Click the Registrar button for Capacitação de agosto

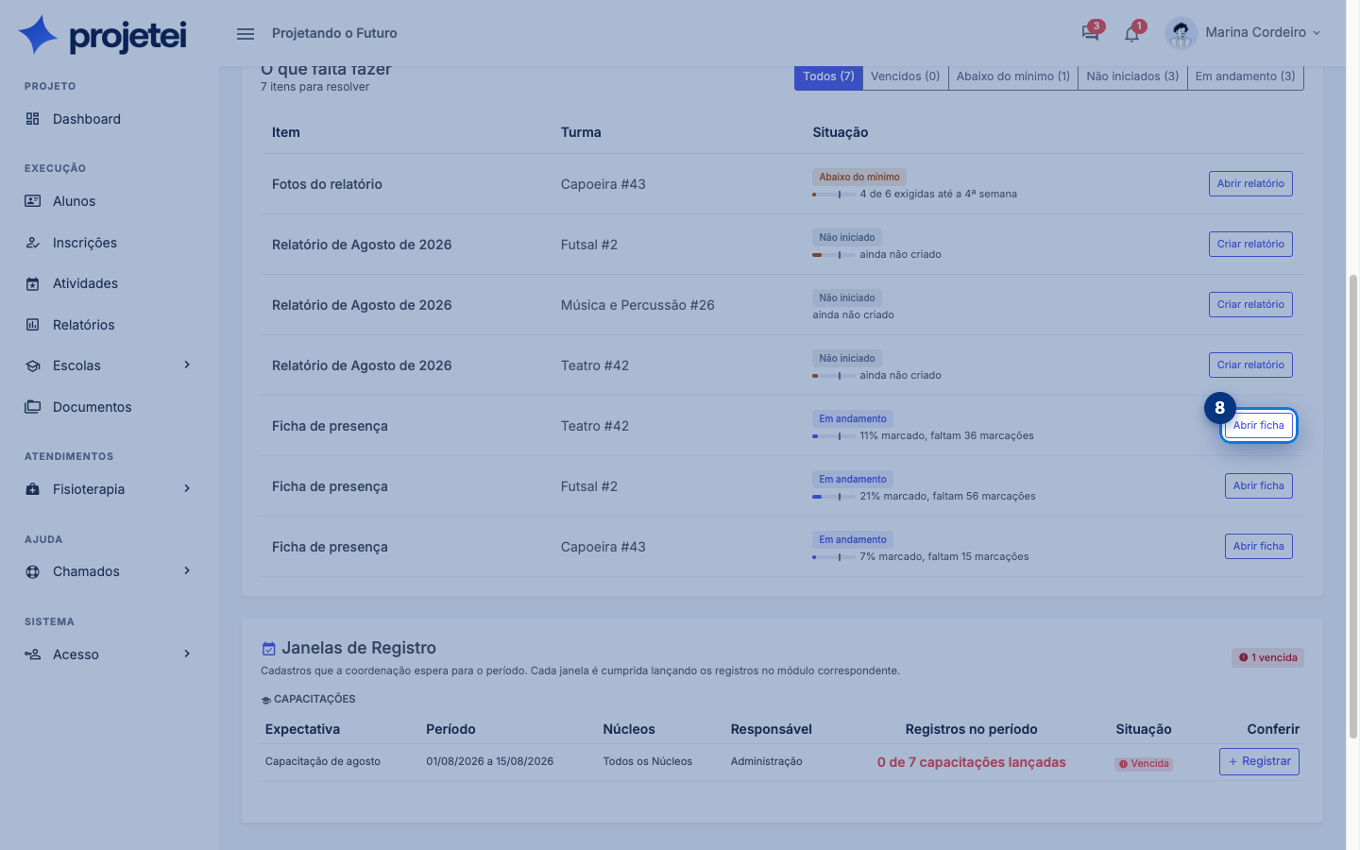pos(1259,761)
